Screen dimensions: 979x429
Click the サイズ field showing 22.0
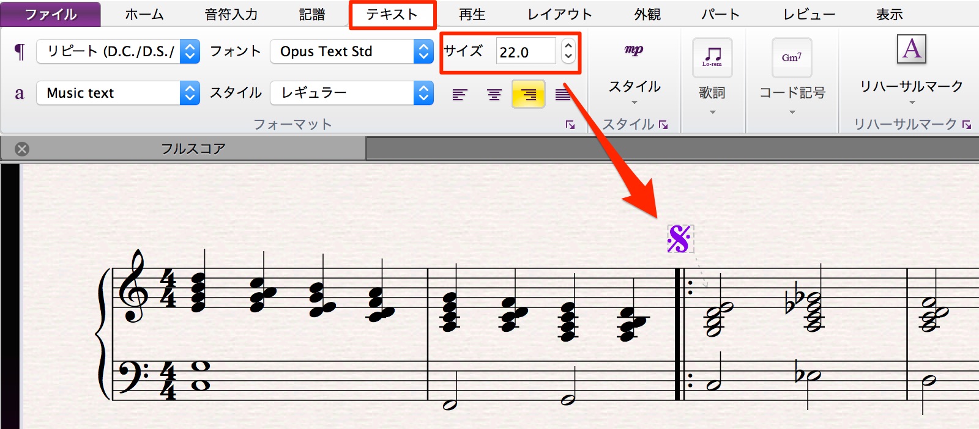click(526, 51)
